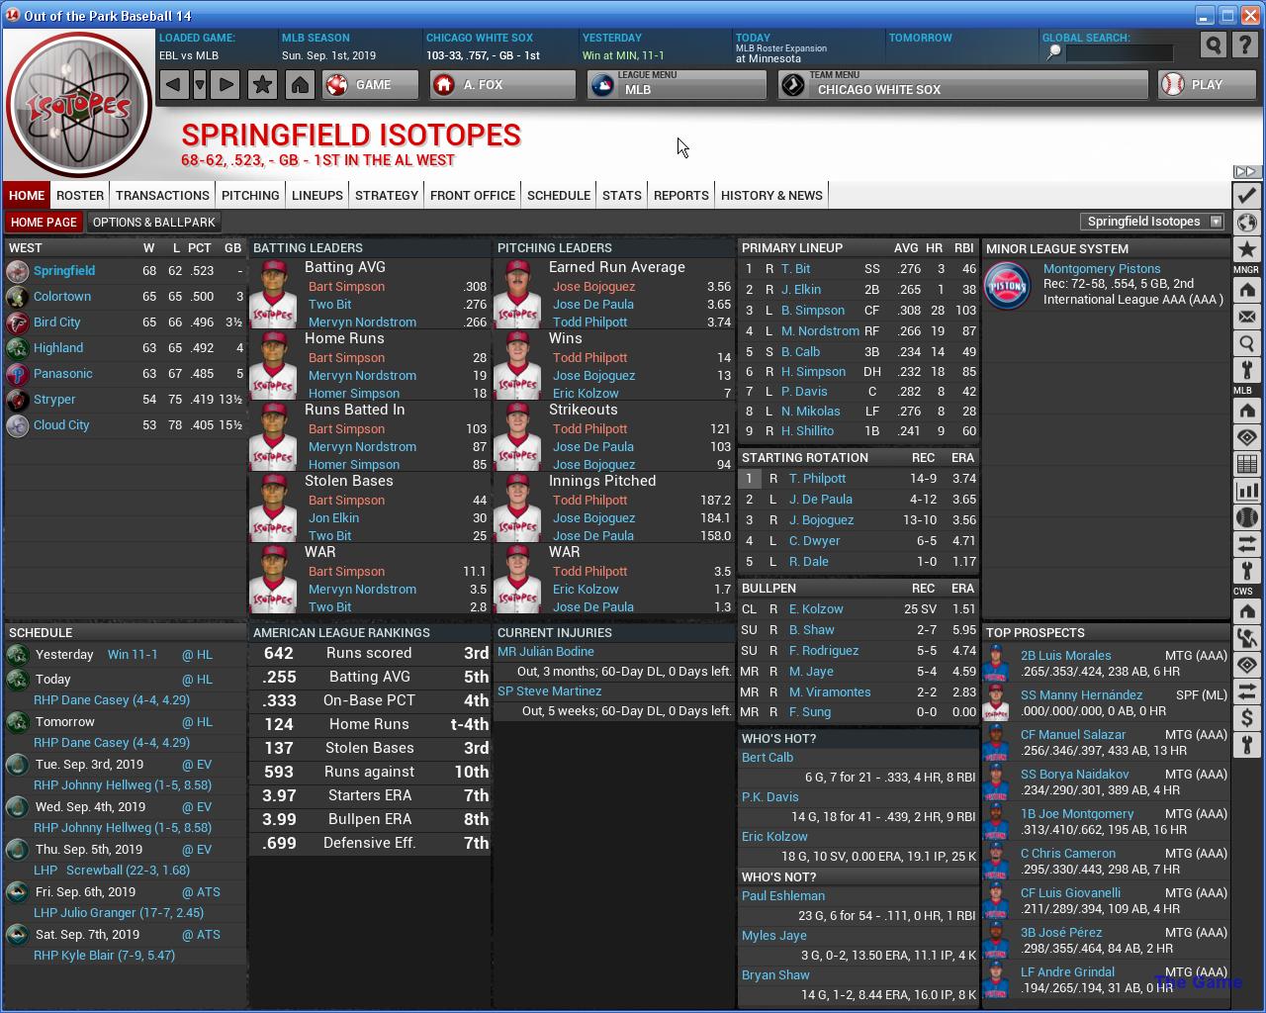Open Paul Eshleman in Who's Not

pyautogui.click(x=783, y=895)
